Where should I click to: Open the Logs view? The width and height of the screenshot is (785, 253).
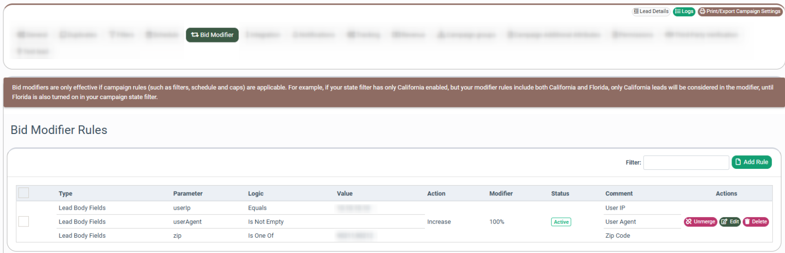click(684, 11)
